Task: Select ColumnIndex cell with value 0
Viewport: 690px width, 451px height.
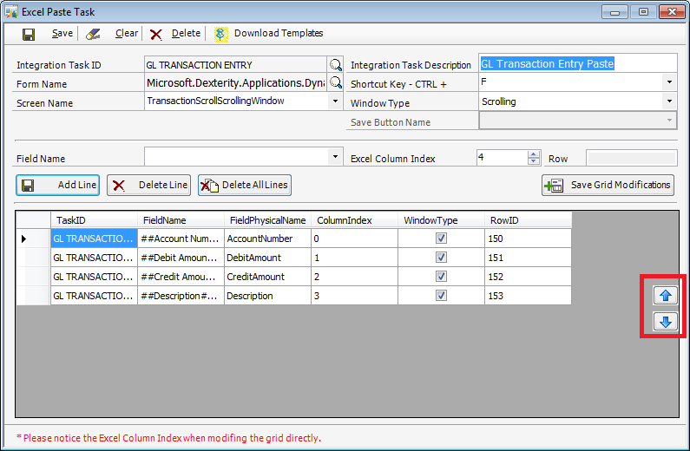Action: pyautogui.click(x=354, y=239)
